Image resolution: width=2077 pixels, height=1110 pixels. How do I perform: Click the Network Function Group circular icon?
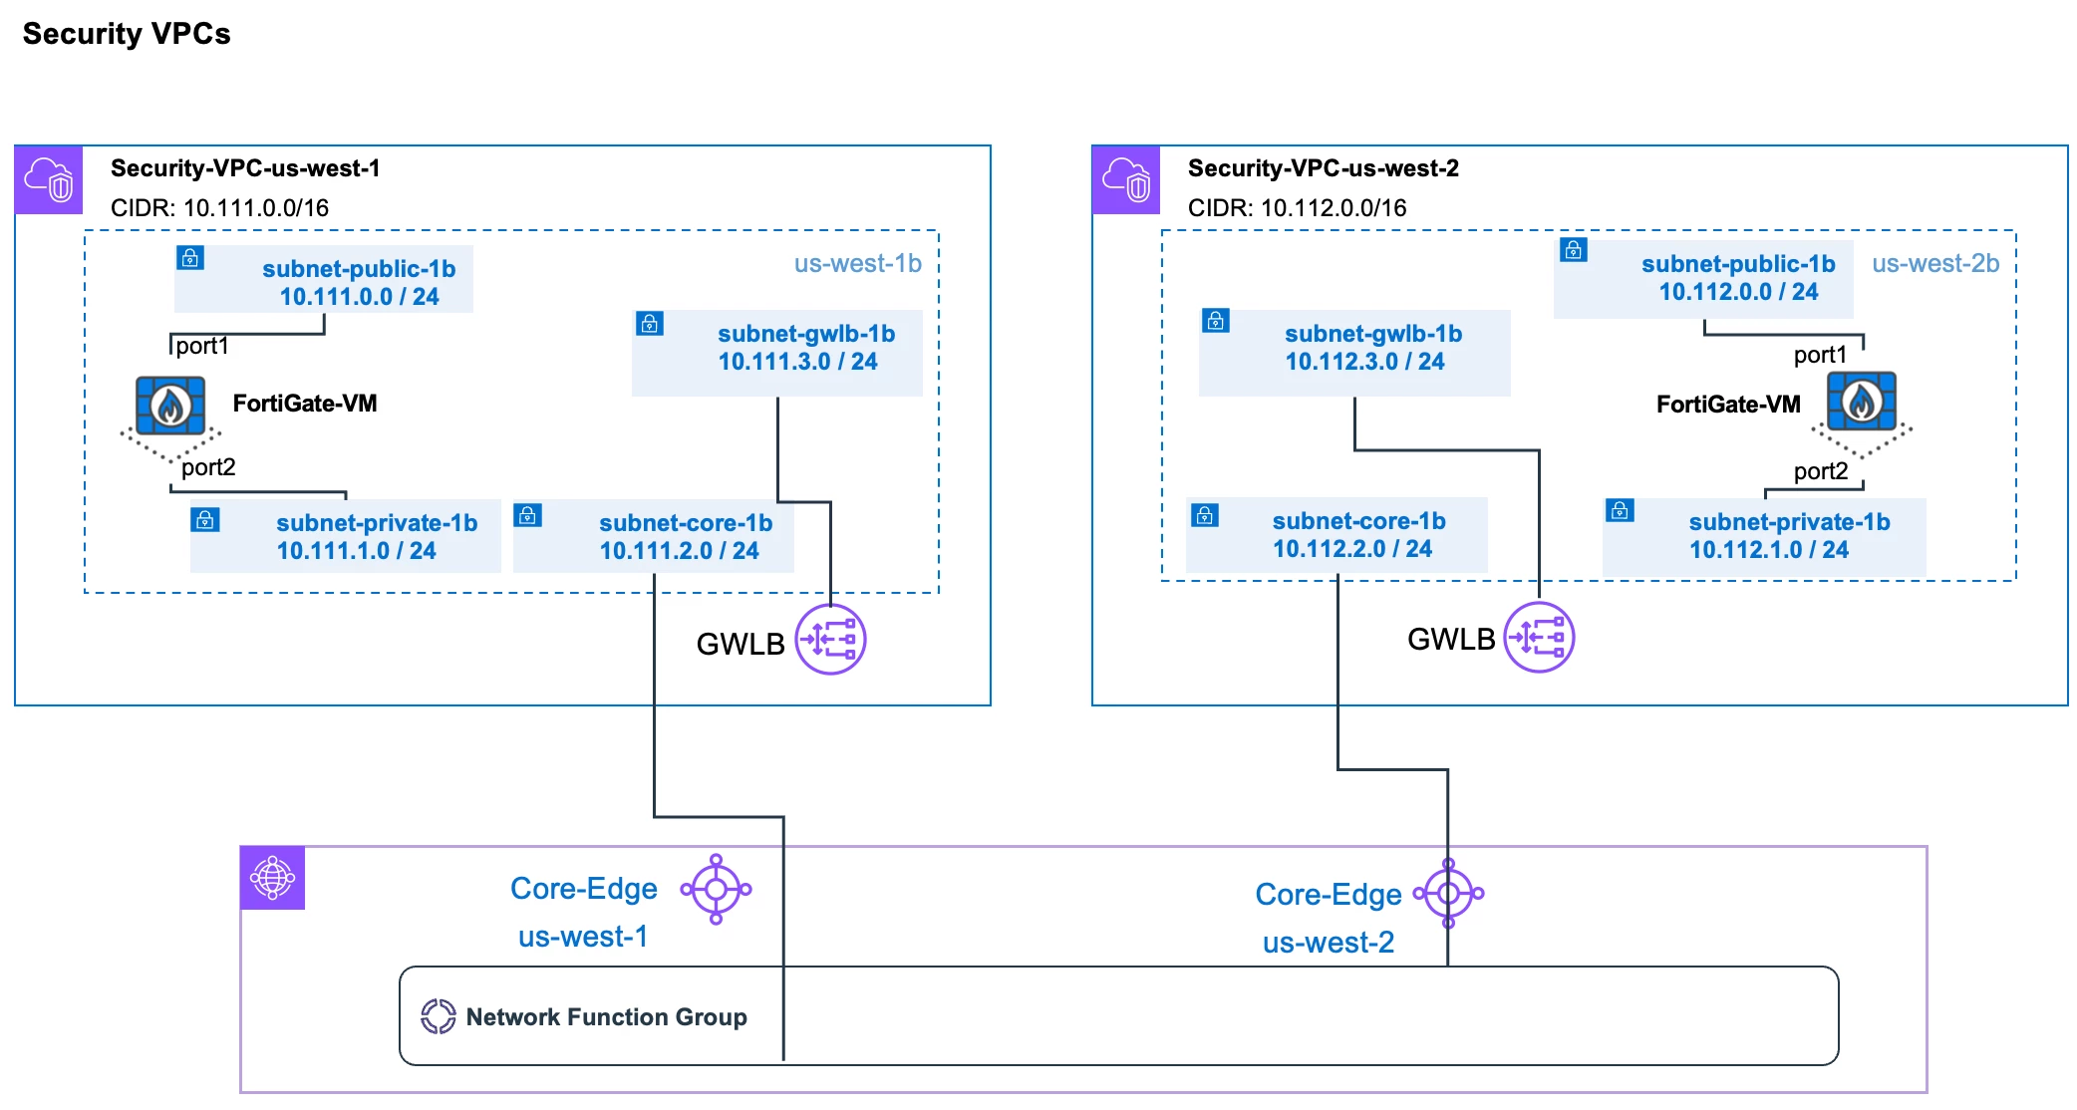click(x=438, y=1016)
